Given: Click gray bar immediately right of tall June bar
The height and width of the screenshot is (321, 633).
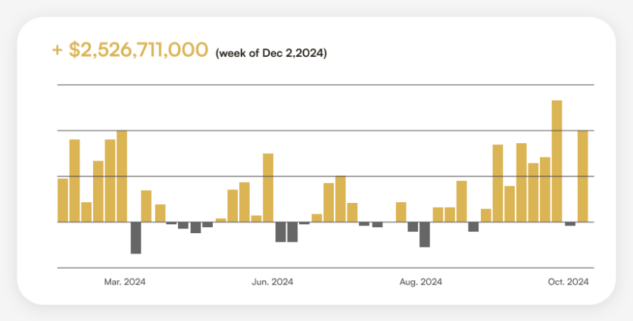Looking at the screenshot, I should point(280,232).
